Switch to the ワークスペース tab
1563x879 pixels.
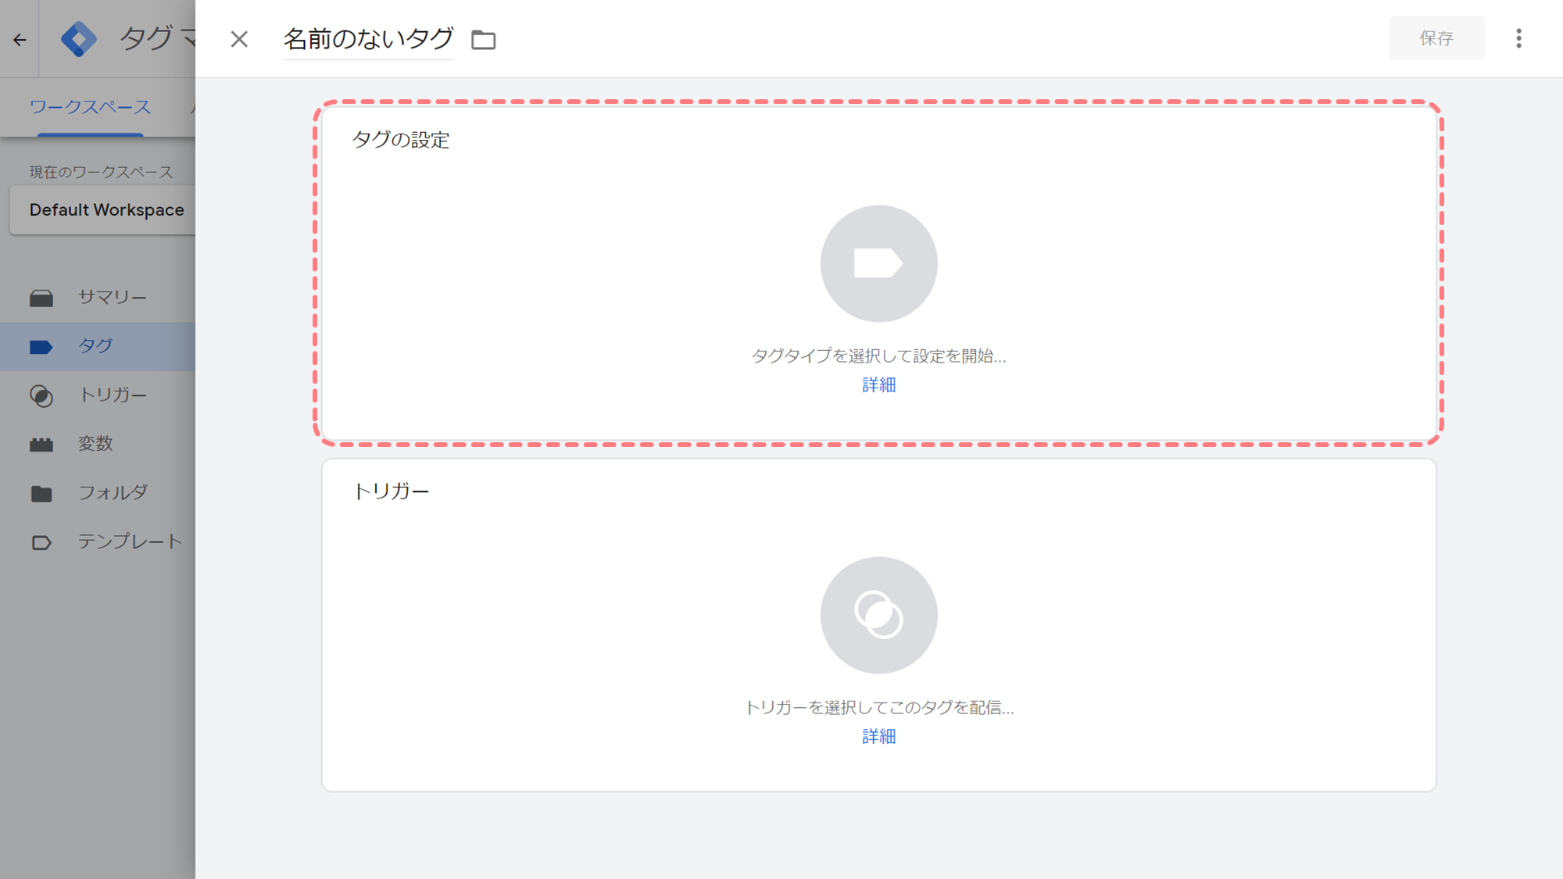click(x=90, y=107)
